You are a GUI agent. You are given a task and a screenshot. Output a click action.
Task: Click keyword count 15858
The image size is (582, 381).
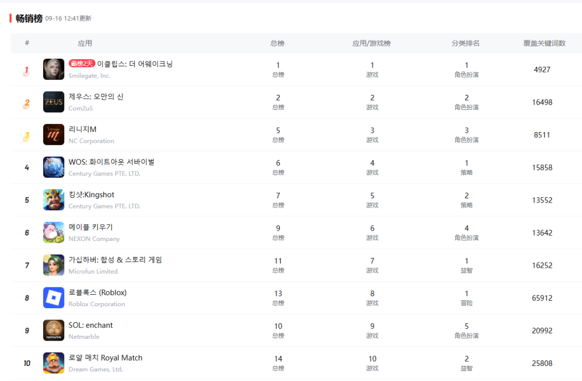pyautogui.click(x=542, y=168)
